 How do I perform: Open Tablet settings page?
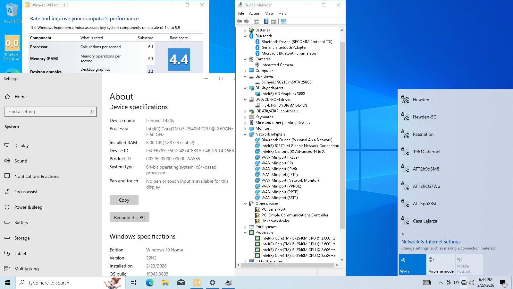click(20, 253)
